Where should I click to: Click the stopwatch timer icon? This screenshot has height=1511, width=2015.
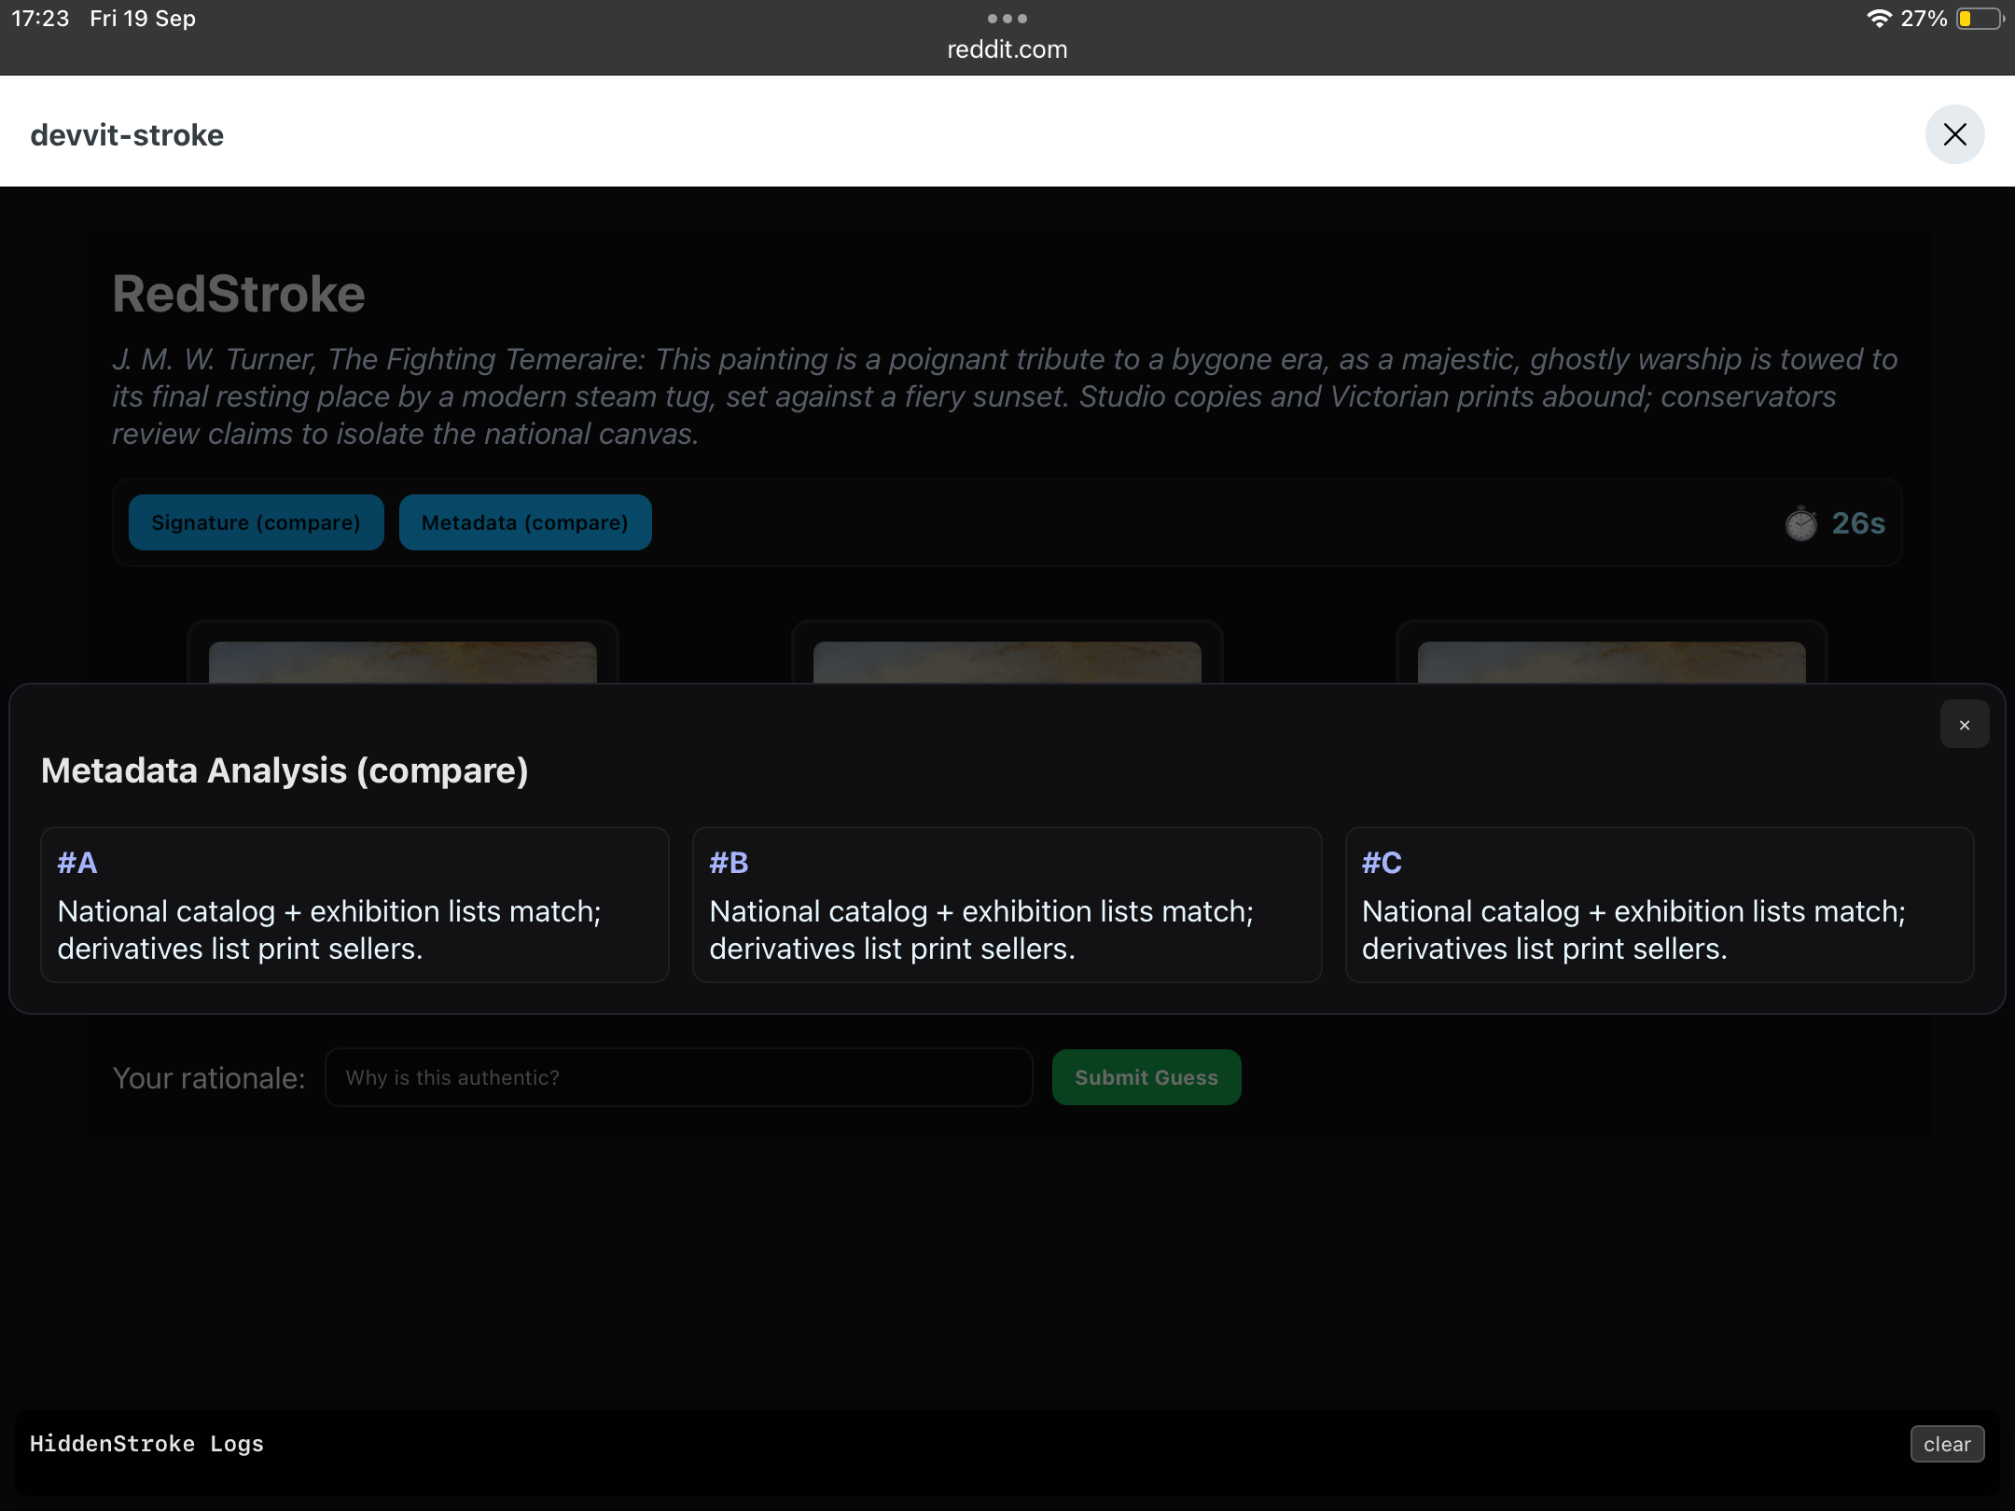[1800, 523]
